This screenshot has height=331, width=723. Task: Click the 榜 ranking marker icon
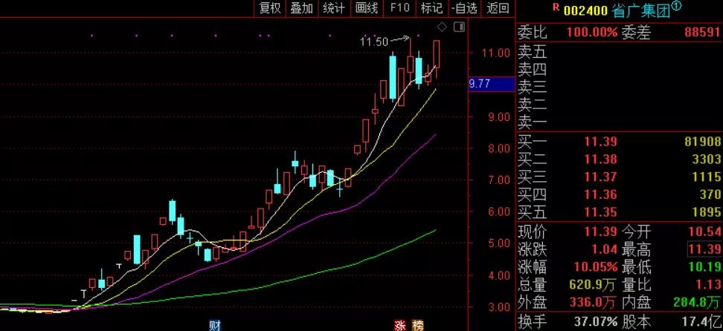pyautogui.click(x=418, y=326)
